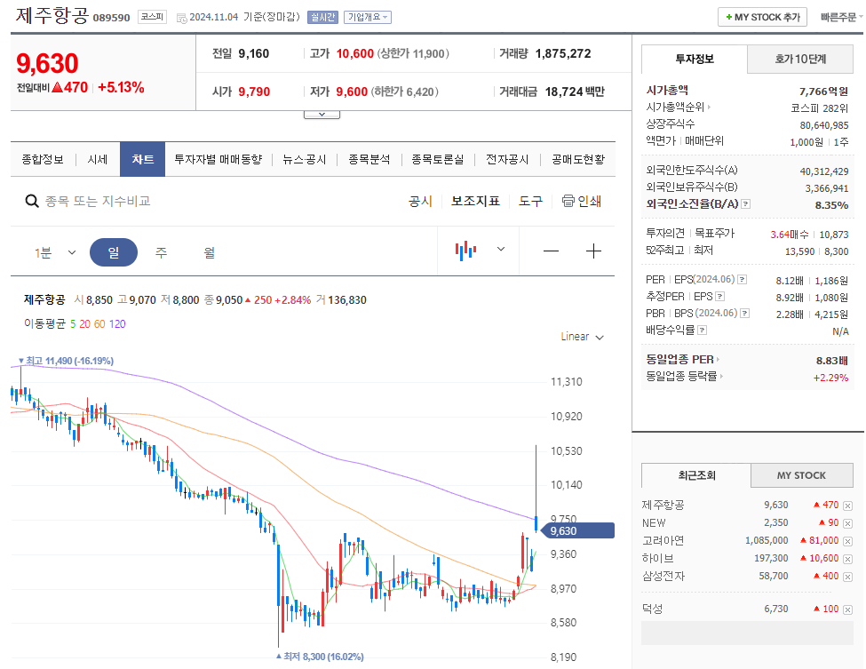Image resolution: width=866 pixels, height=669 pixels.
Task: Open 삼성전자 in recent list
Action: [x=663, y=577]
